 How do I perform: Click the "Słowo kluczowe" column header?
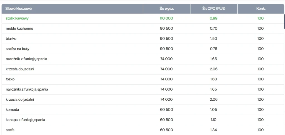19,9
